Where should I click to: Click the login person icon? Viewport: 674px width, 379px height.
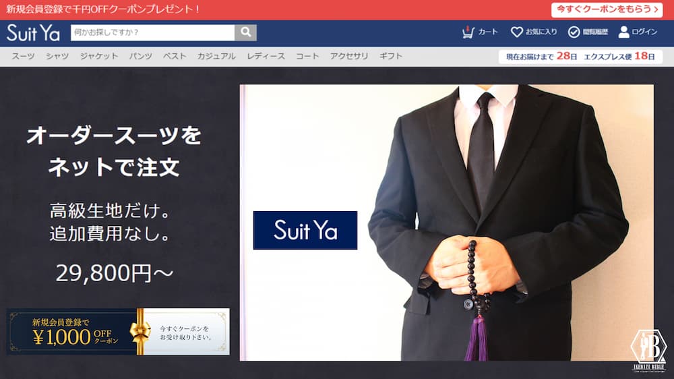623,32
